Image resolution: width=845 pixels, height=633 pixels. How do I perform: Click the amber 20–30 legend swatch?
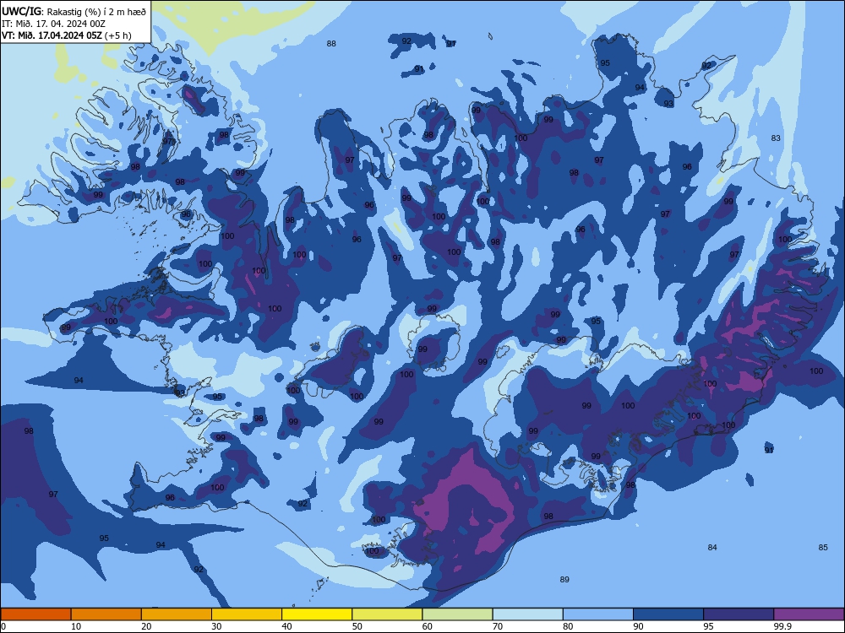pos(177,614)
